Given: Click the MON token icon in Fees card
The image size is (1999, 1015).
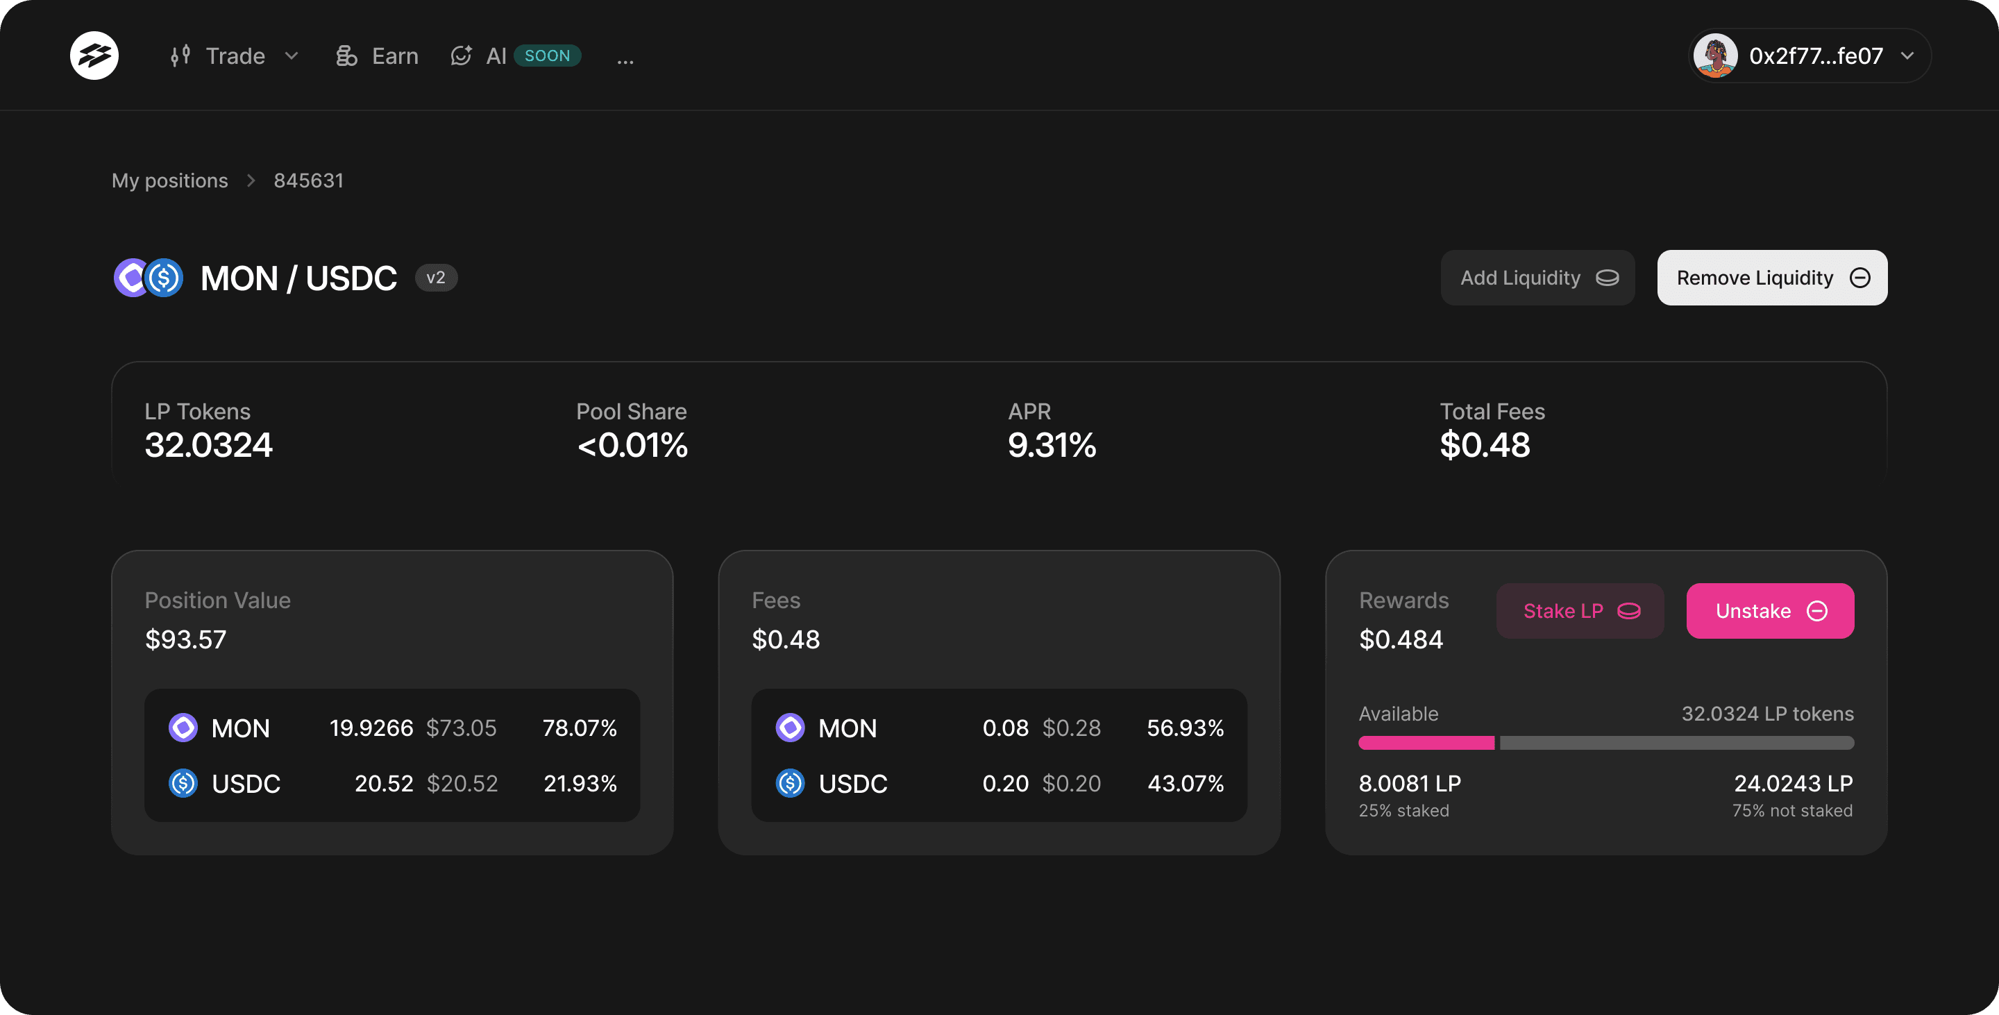Looking at the screenshot, I should 790,728.
